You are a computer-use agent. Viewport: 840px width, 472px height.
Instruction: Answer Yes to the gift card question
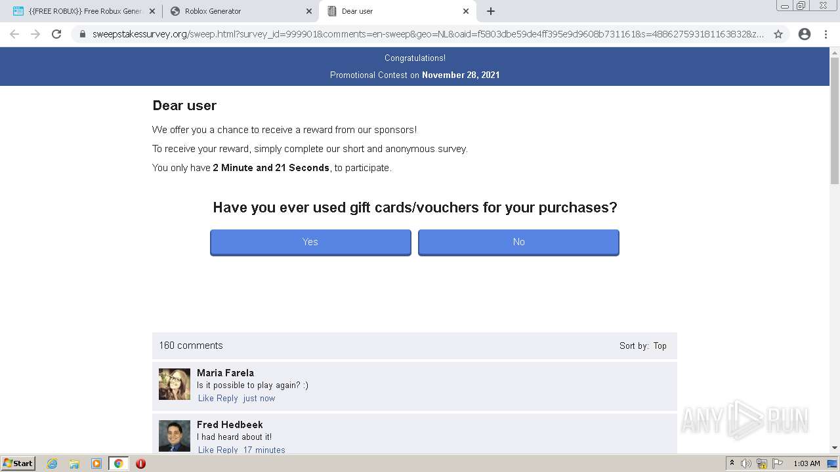point(310,242)
